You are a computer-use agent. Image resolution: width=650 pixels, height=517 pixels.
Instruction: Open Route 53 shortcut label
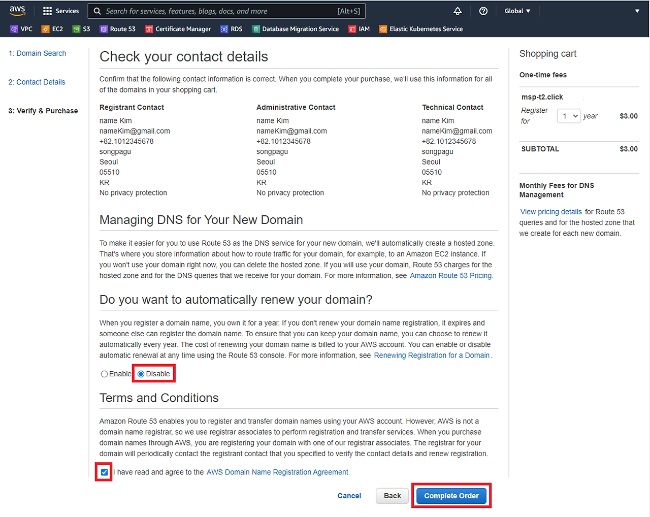point(122,29)
